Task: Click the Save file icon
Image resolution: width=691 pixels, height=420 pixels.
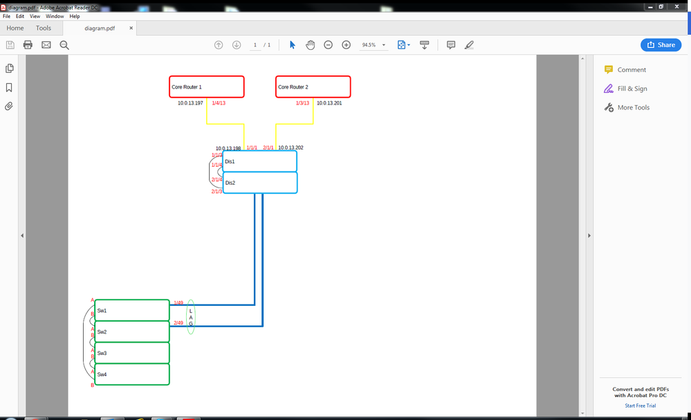Action: (10, 45)
